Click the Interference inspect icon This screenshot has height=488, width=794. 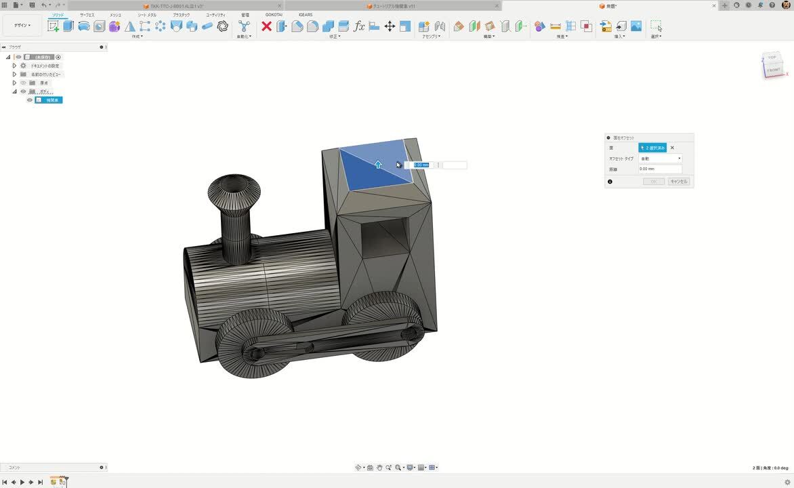pos(587,26)
